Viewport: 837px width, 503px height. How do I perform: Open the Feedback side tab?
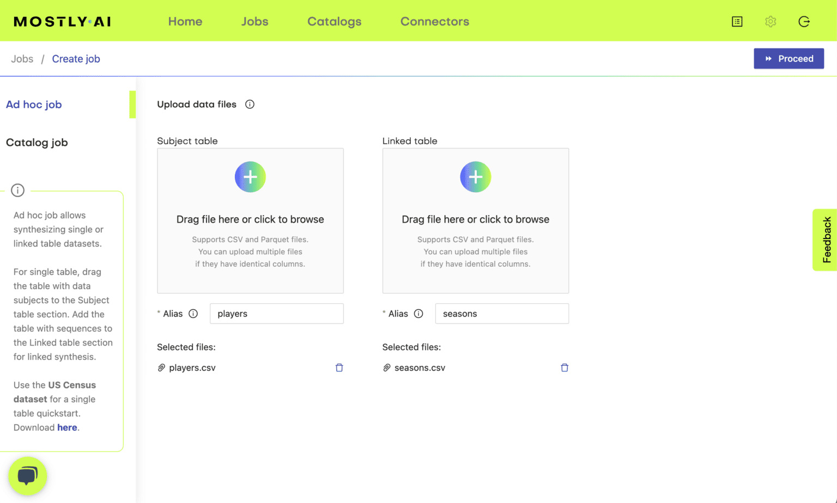(826, 240)
